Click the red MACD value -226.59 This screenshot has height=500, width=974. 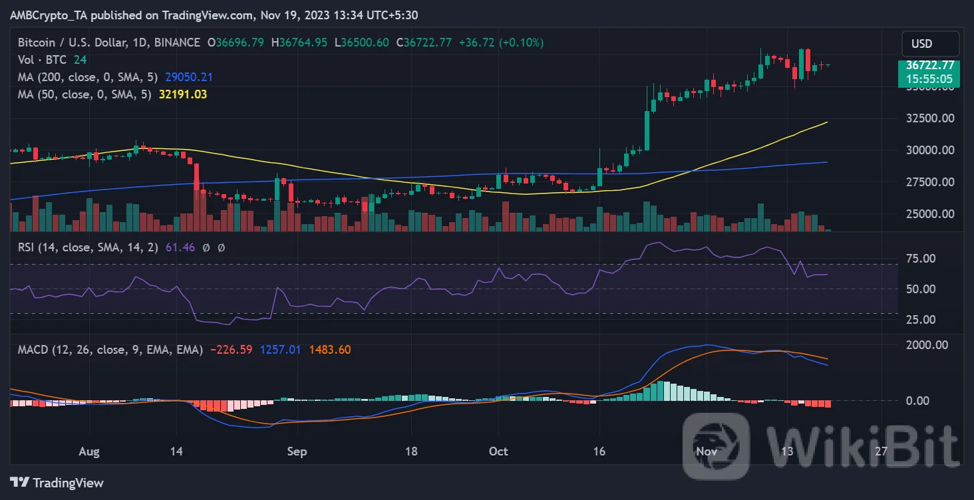click(x=232, y=348)
